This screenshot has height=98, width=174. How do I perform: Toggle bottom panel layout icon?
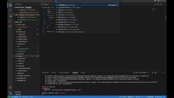[159, 1]
